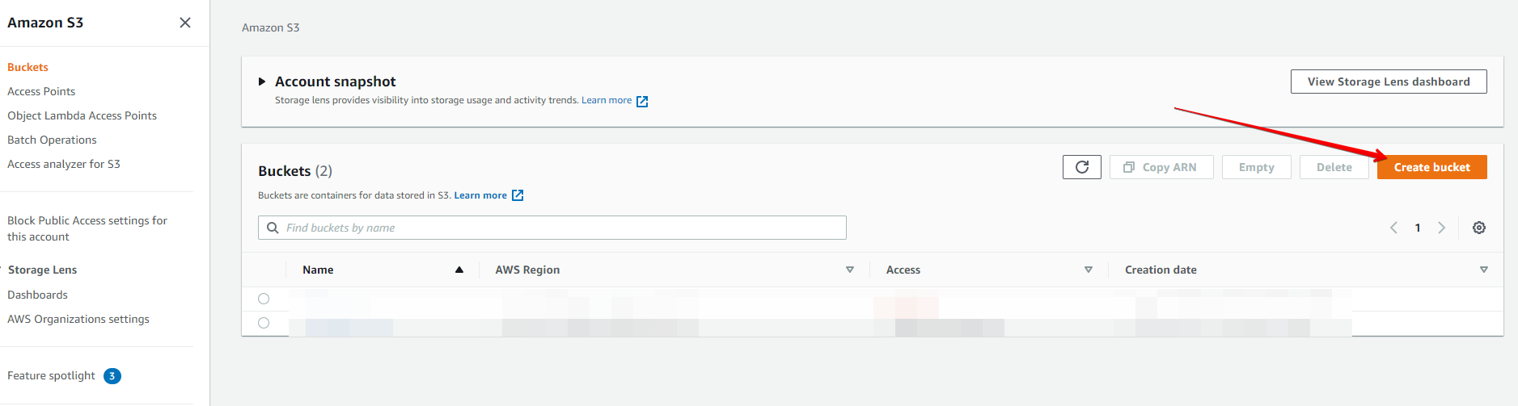Click the Creation date column header

coord(1161,270)
